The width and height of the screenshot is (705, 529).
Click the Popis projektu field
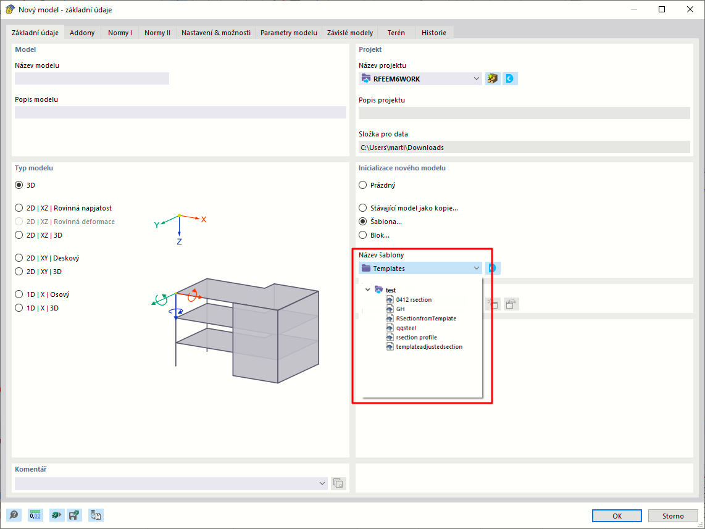[x=524, y=113]
